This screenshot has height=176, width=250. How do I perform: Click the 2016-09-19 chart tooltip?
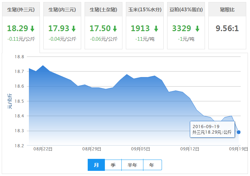click(212, 129)
